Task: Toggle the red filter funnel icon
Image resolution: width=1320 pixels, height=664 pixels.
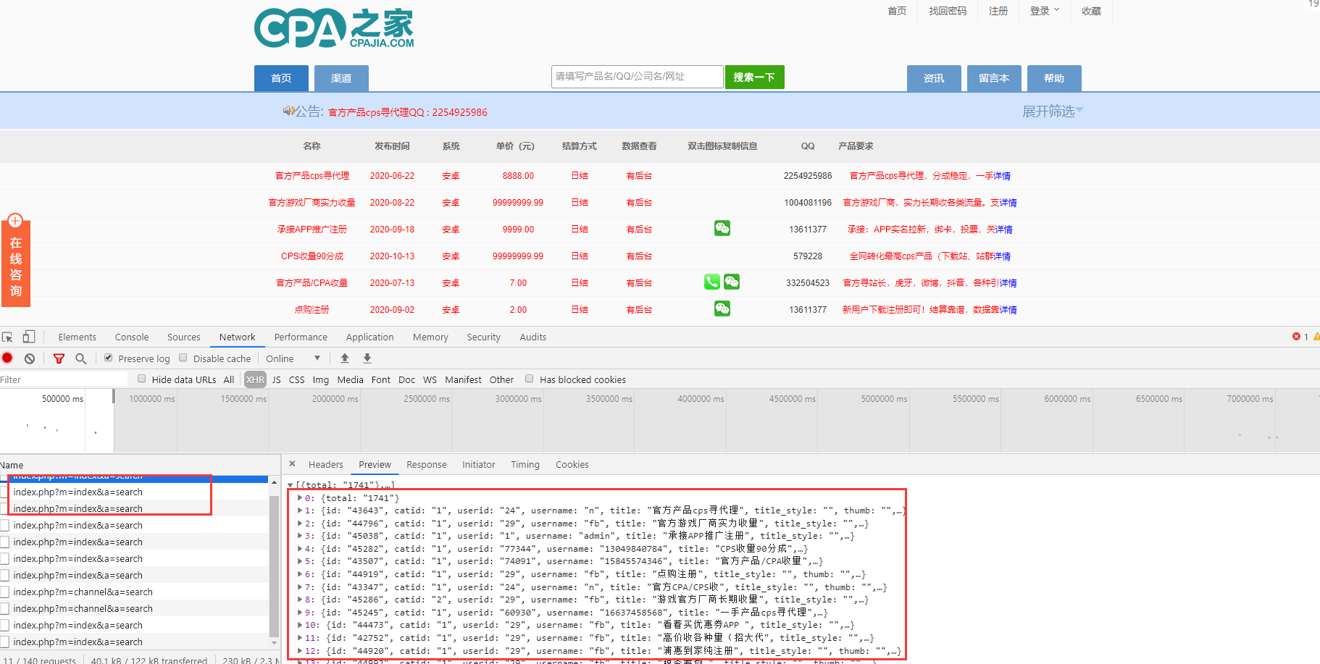Action: (59, 358)
